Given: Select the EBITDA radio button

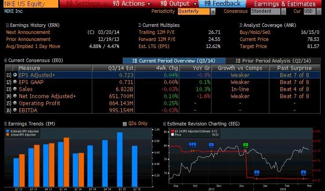Looking at the screenshot, I should point(15,110).
